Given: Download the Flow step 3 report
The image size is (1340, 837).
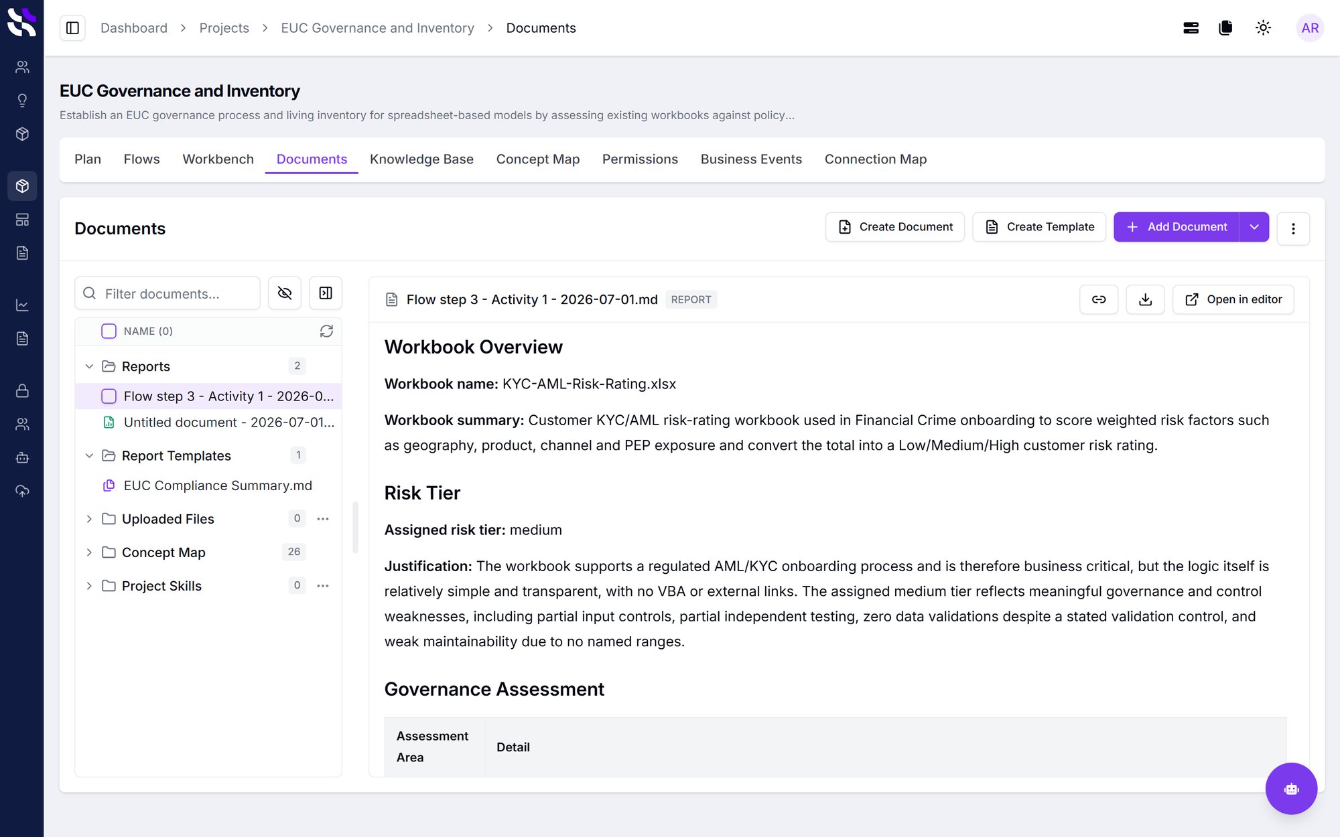Looking at the screenshot, I should click(1146, 299).
